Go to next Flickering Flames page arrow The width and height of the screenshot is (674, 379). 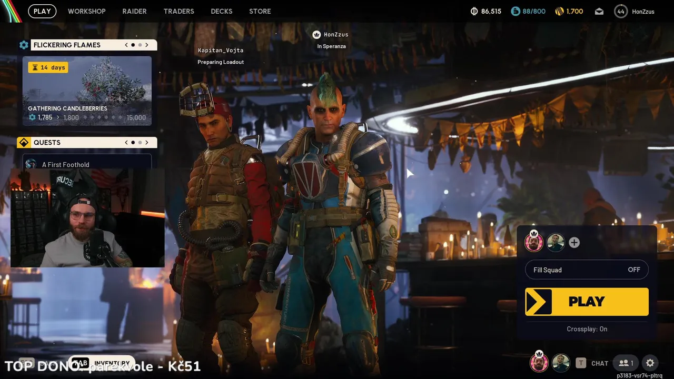tap(146, 45)
